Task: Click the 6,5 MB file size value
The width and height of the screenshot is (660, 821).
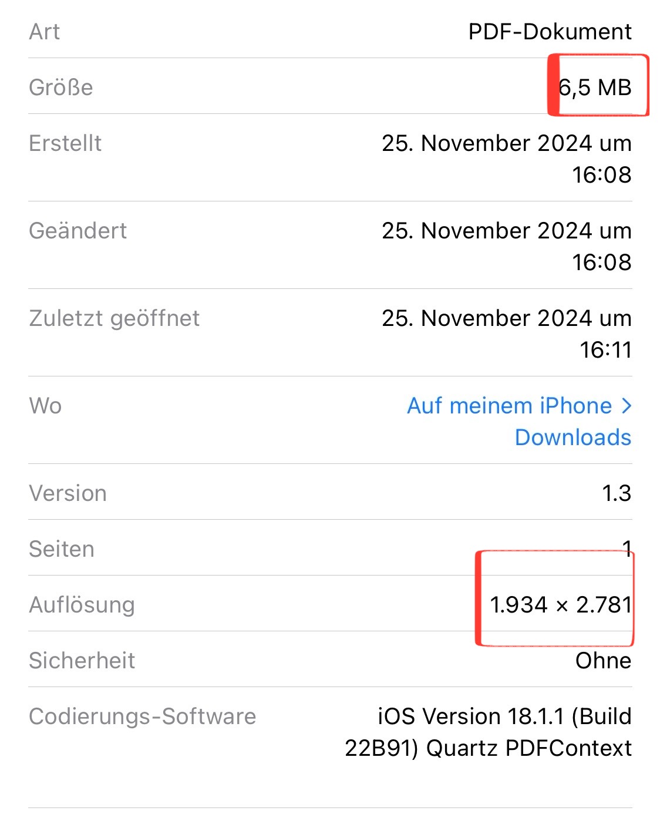Action: 595,88
